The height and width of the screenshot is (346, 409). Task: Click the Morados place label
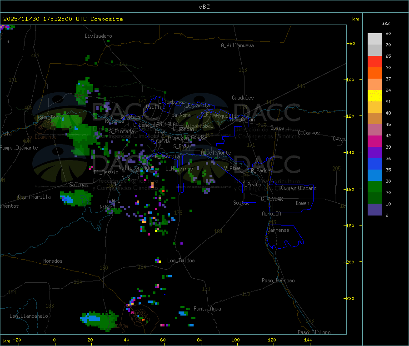tap(53, 261)
